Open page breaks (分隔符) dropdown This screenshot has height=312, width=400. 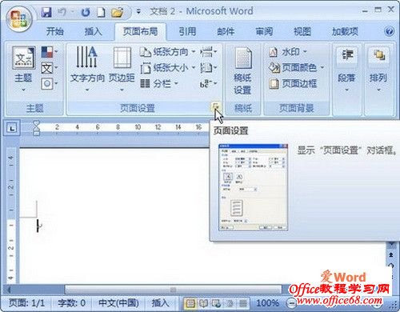click(x=209, y=52)
